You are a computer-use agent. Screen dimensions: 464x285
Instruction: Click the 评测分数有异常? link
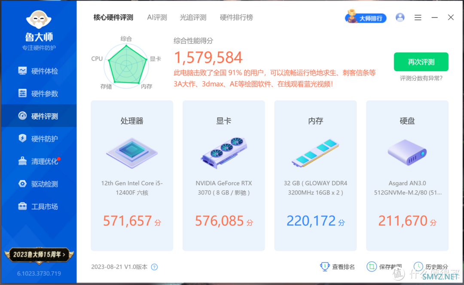point(421,79)
